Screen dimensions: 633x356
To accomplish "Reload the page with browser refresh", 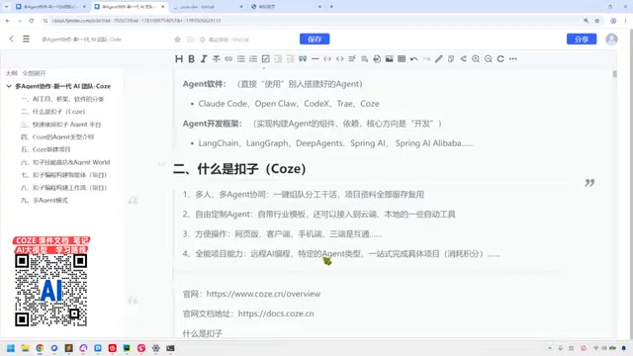I will tap(31, 21).
